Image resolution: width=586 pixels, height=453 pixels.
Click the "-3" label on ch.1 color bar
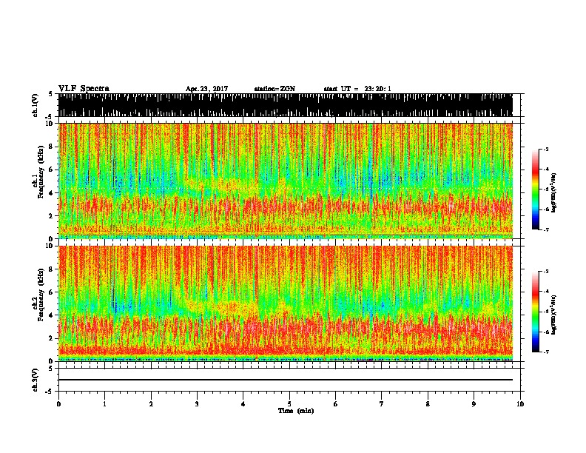point(545,150)
